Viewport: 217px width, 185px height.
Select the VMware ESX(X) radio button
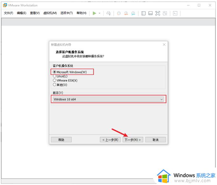click(54, 80)
